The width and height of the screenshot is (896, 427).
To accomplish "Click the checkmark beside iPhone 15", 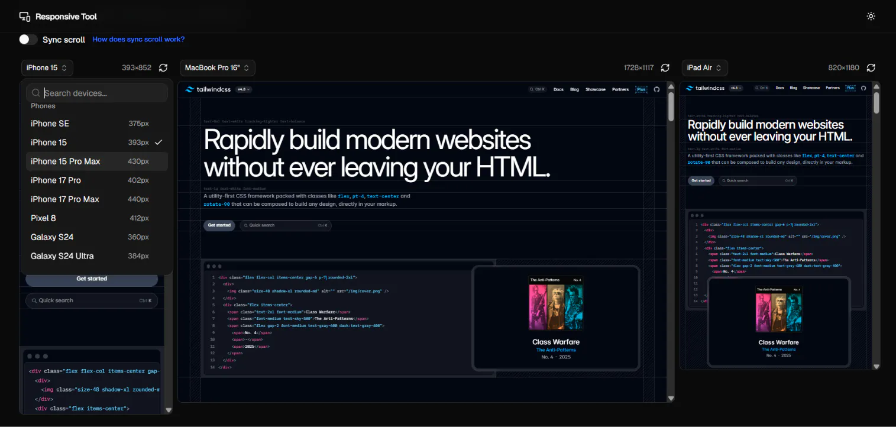I will pyautogui.click(x=159, y=143).
